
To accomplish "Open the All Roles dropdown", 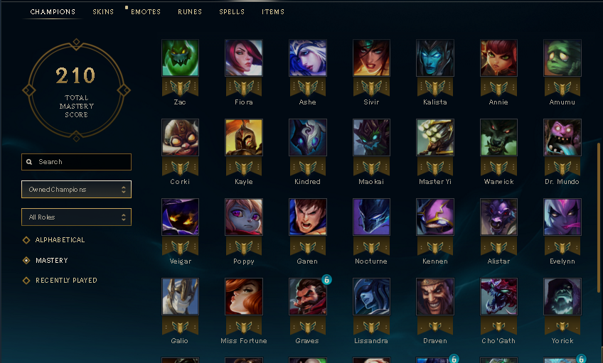I will tap(76, 217).
